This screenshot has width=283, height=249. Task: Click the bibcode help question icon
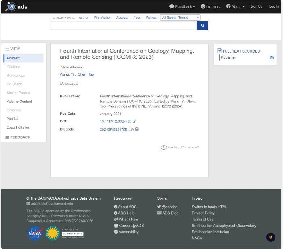[137, 129]
